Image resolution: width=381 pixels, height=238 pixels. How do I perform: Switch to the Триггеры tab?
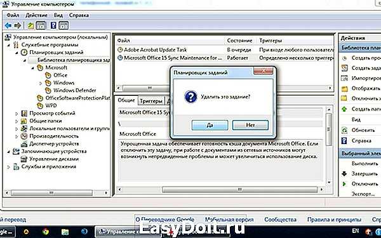[151, 101]
